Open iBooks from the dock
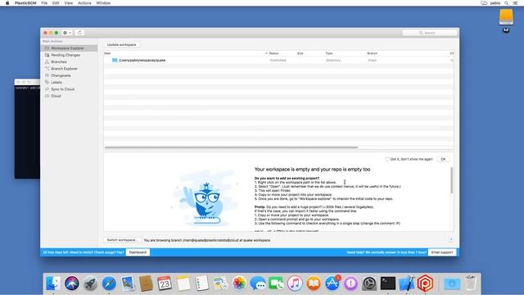Screen dimensions: 524x295 pyautogui.click(x=314, y=284)
